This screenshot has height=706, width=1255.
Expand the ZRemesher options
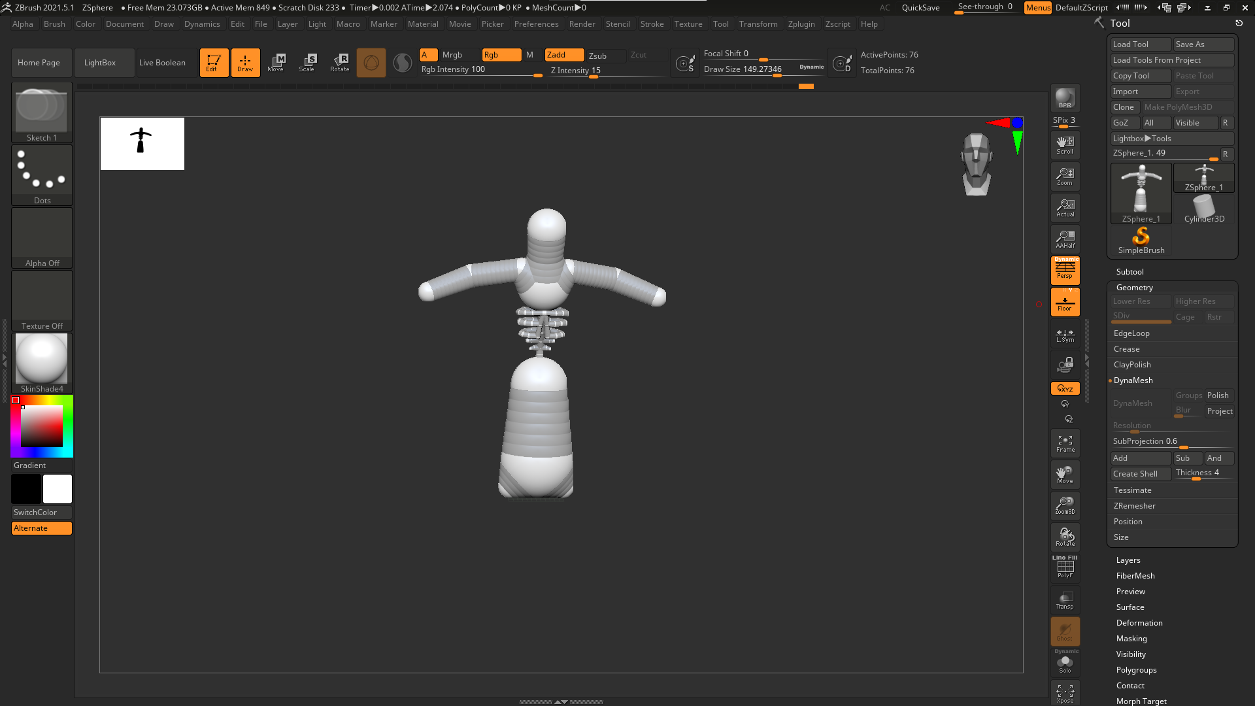(x=1134, y=506)
